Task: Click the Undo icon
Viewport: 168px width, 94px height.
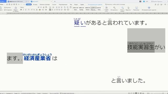Action: tap(19, 4)
